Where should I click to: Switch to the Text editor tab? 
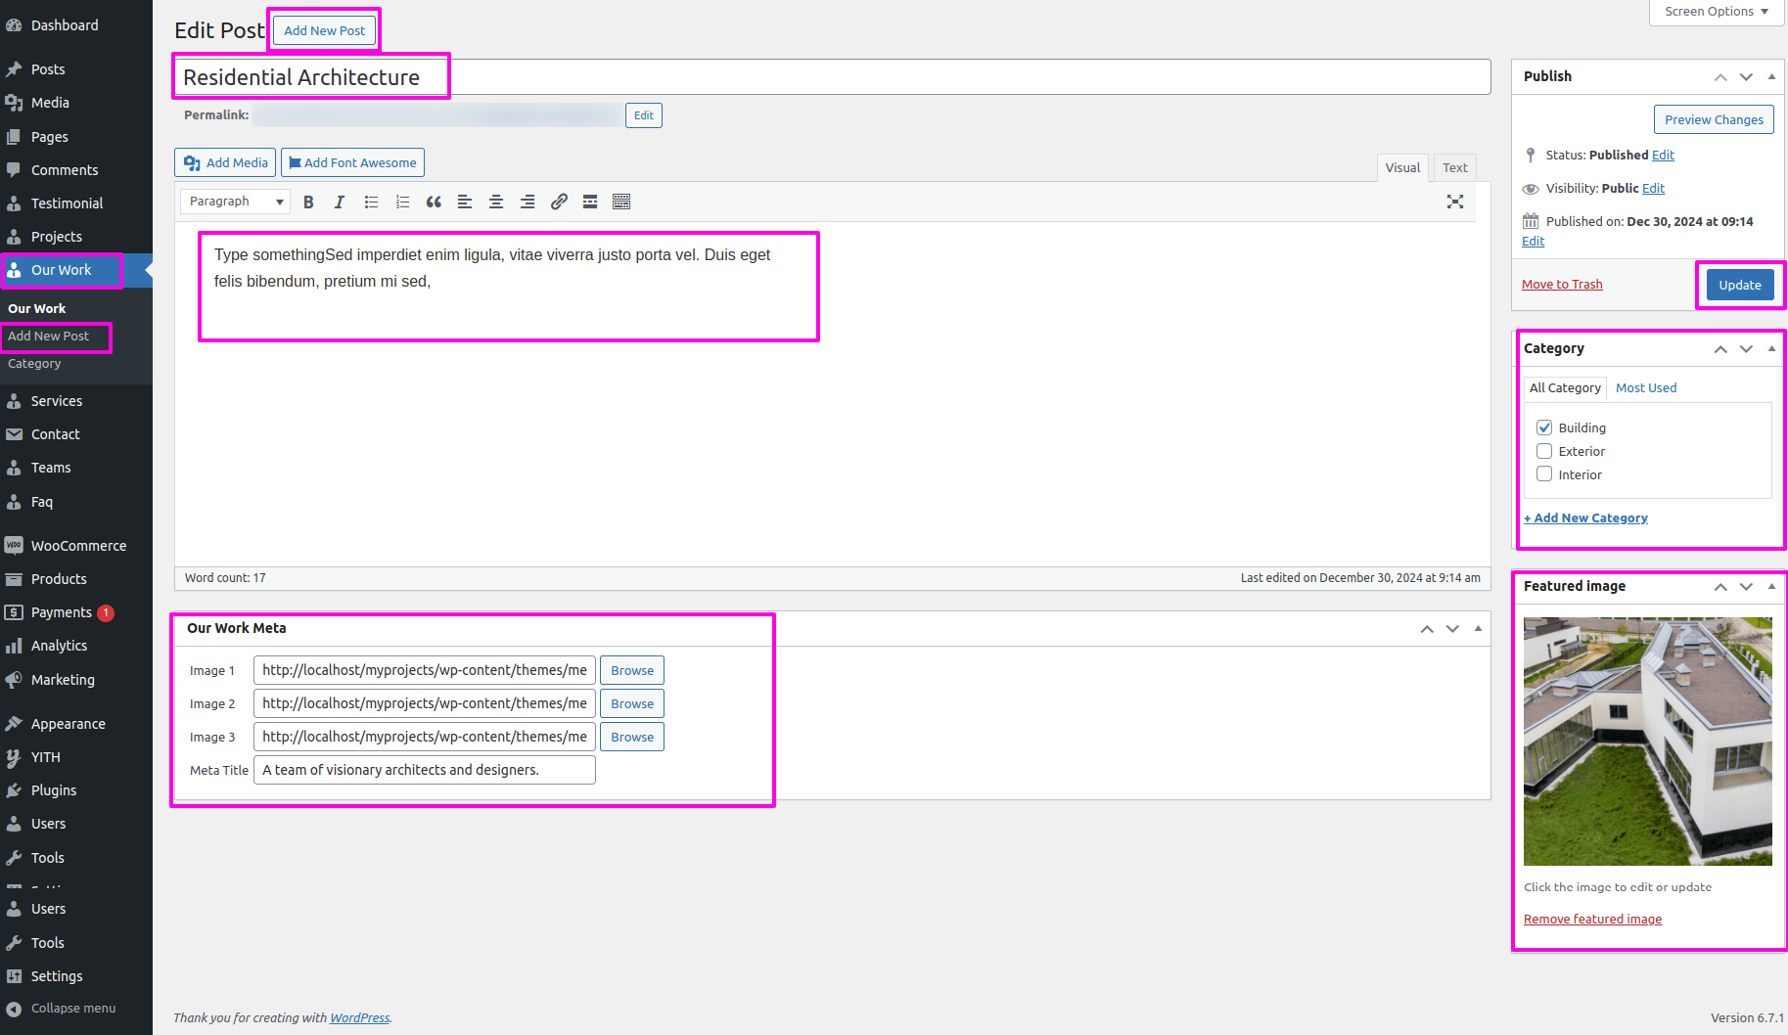click(1454, 167)
